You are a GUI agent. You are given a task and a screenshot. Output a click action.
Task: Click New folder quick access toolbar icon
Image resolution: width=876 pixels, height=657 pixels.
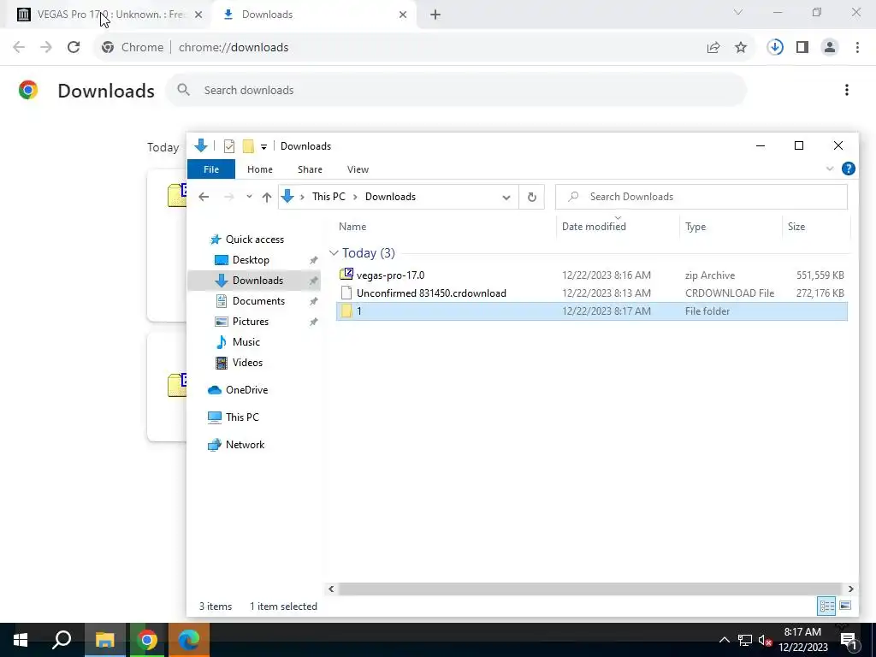[x=248, y=146]
